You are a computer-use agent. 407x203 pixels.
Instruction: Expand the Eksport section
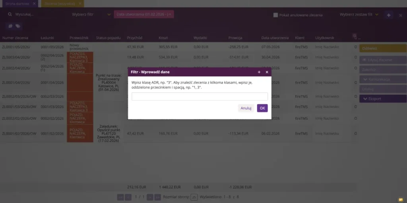[383, 99]
